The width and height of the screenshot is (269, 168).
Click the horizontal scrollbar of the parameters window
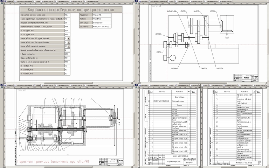tap(69, 83)
